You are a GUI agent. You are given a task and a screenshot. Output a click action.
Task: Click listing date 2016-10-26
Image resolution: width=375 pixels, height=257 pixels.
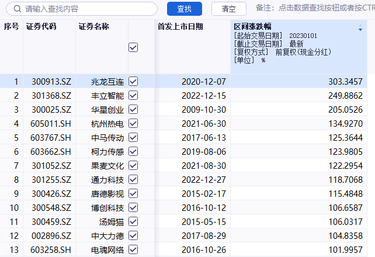click(x=204, y=250)
